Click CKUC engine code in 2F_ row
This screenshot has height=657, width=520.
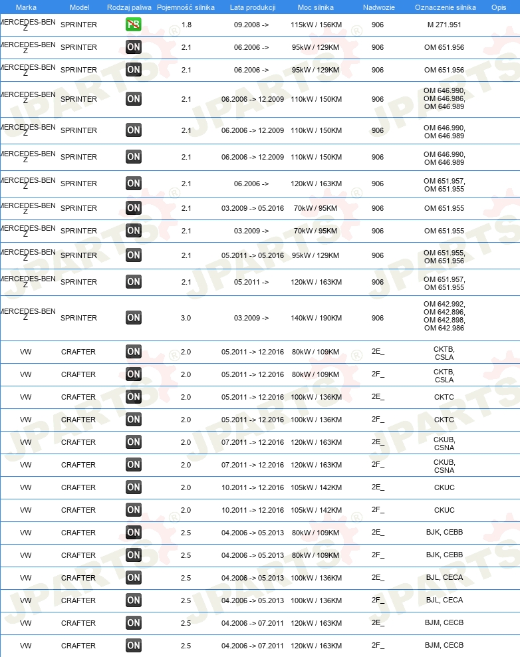point(444,510)
